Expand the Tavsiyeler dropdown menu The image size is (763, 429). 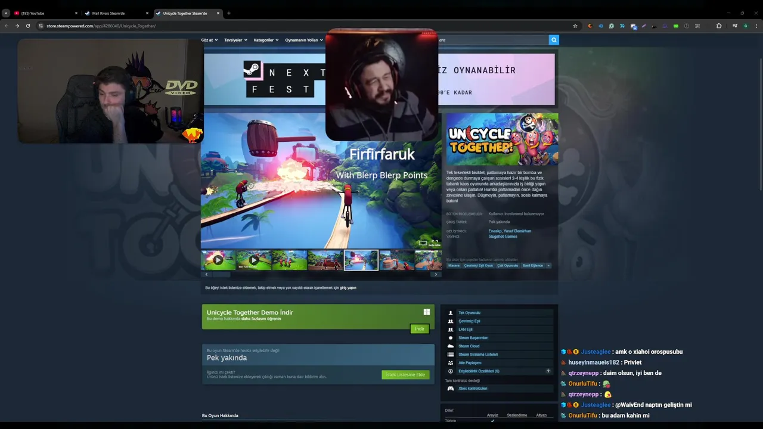click(235, 40)
